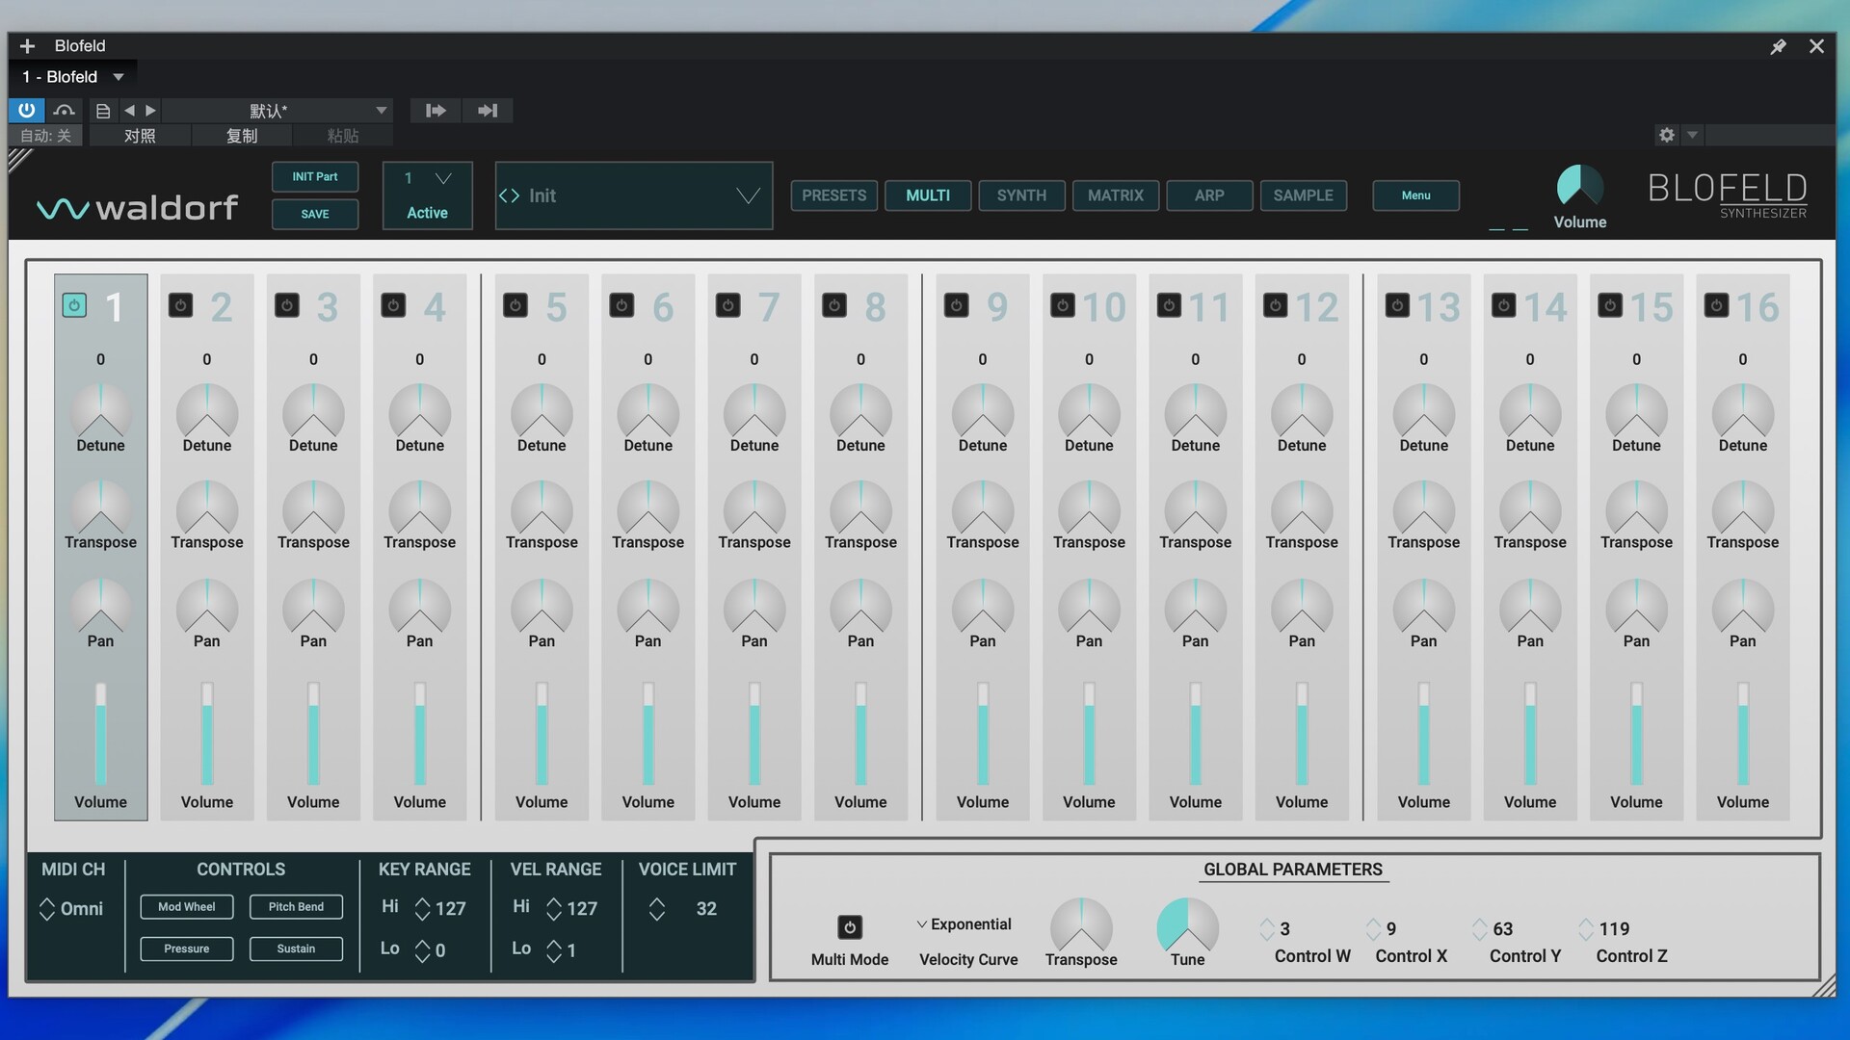Adjust part 7 Detune knob

[x=754, y=411]
